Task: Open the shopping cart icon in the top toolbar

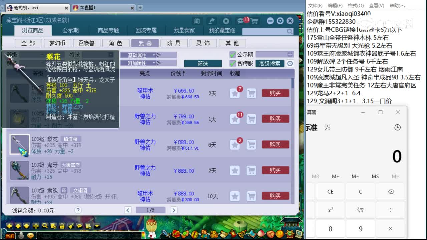Action: [x=254, y=20]
